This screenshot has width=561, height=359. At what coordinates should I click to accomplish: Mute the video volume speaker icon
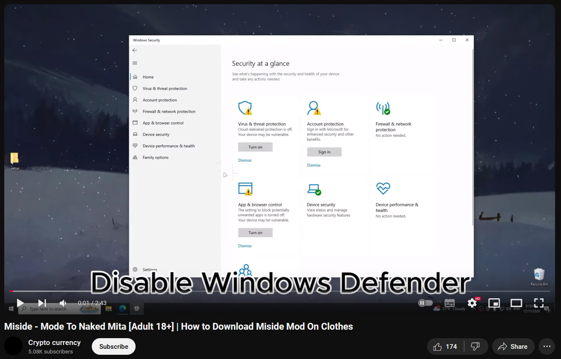click(63, 303)
